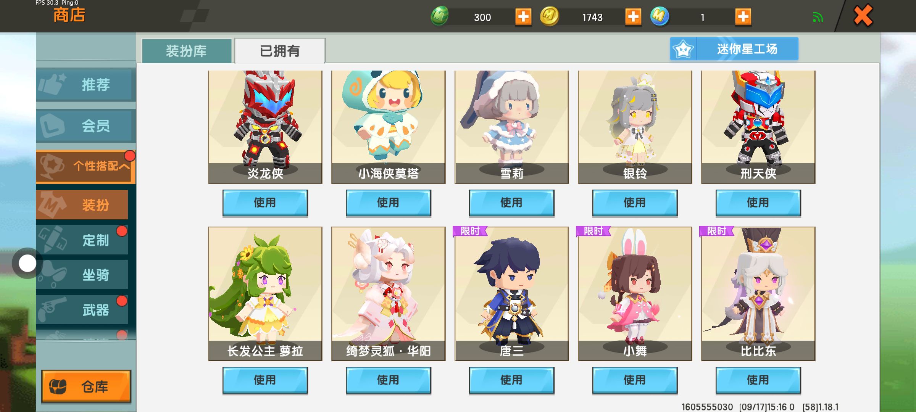Tap the floating white assist circle
This screenshot has width=916, height=412.
(x=27, y=263)
